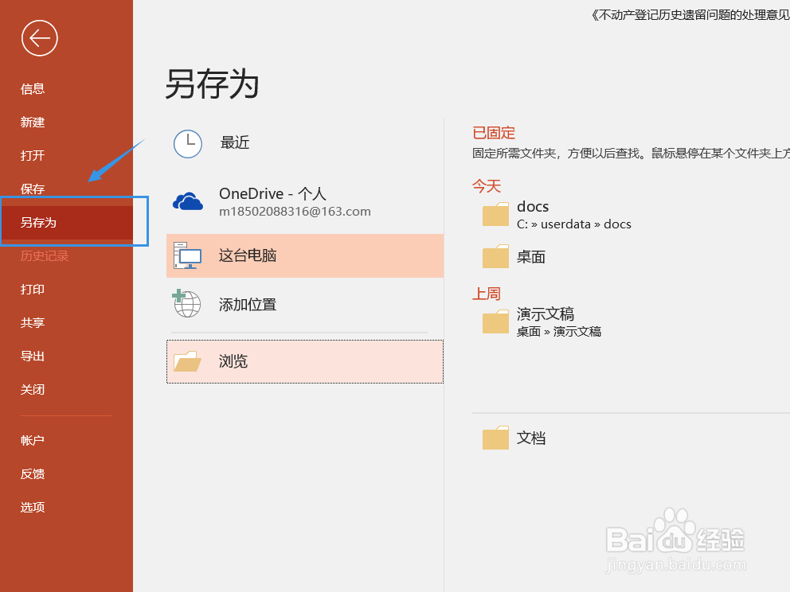The height and width of the screenshot is (592, 790).
Task: Select the 文档 folder
Action: pyautogui.click(x=531, y=438)
